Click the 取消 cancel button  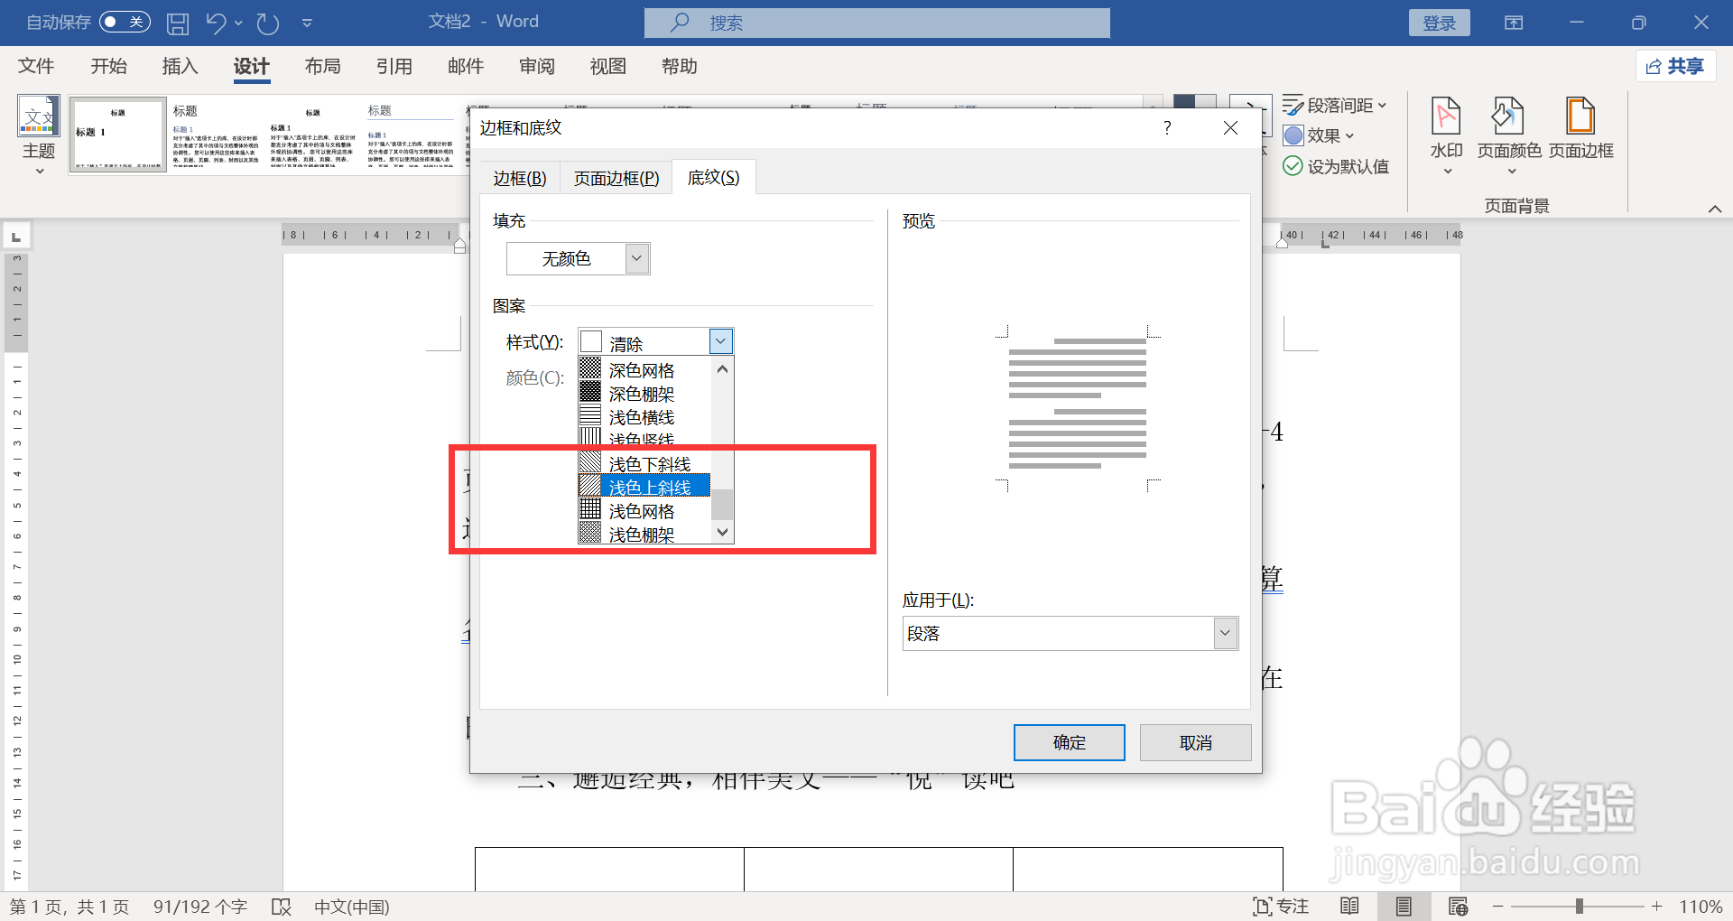pos(1195,742)
